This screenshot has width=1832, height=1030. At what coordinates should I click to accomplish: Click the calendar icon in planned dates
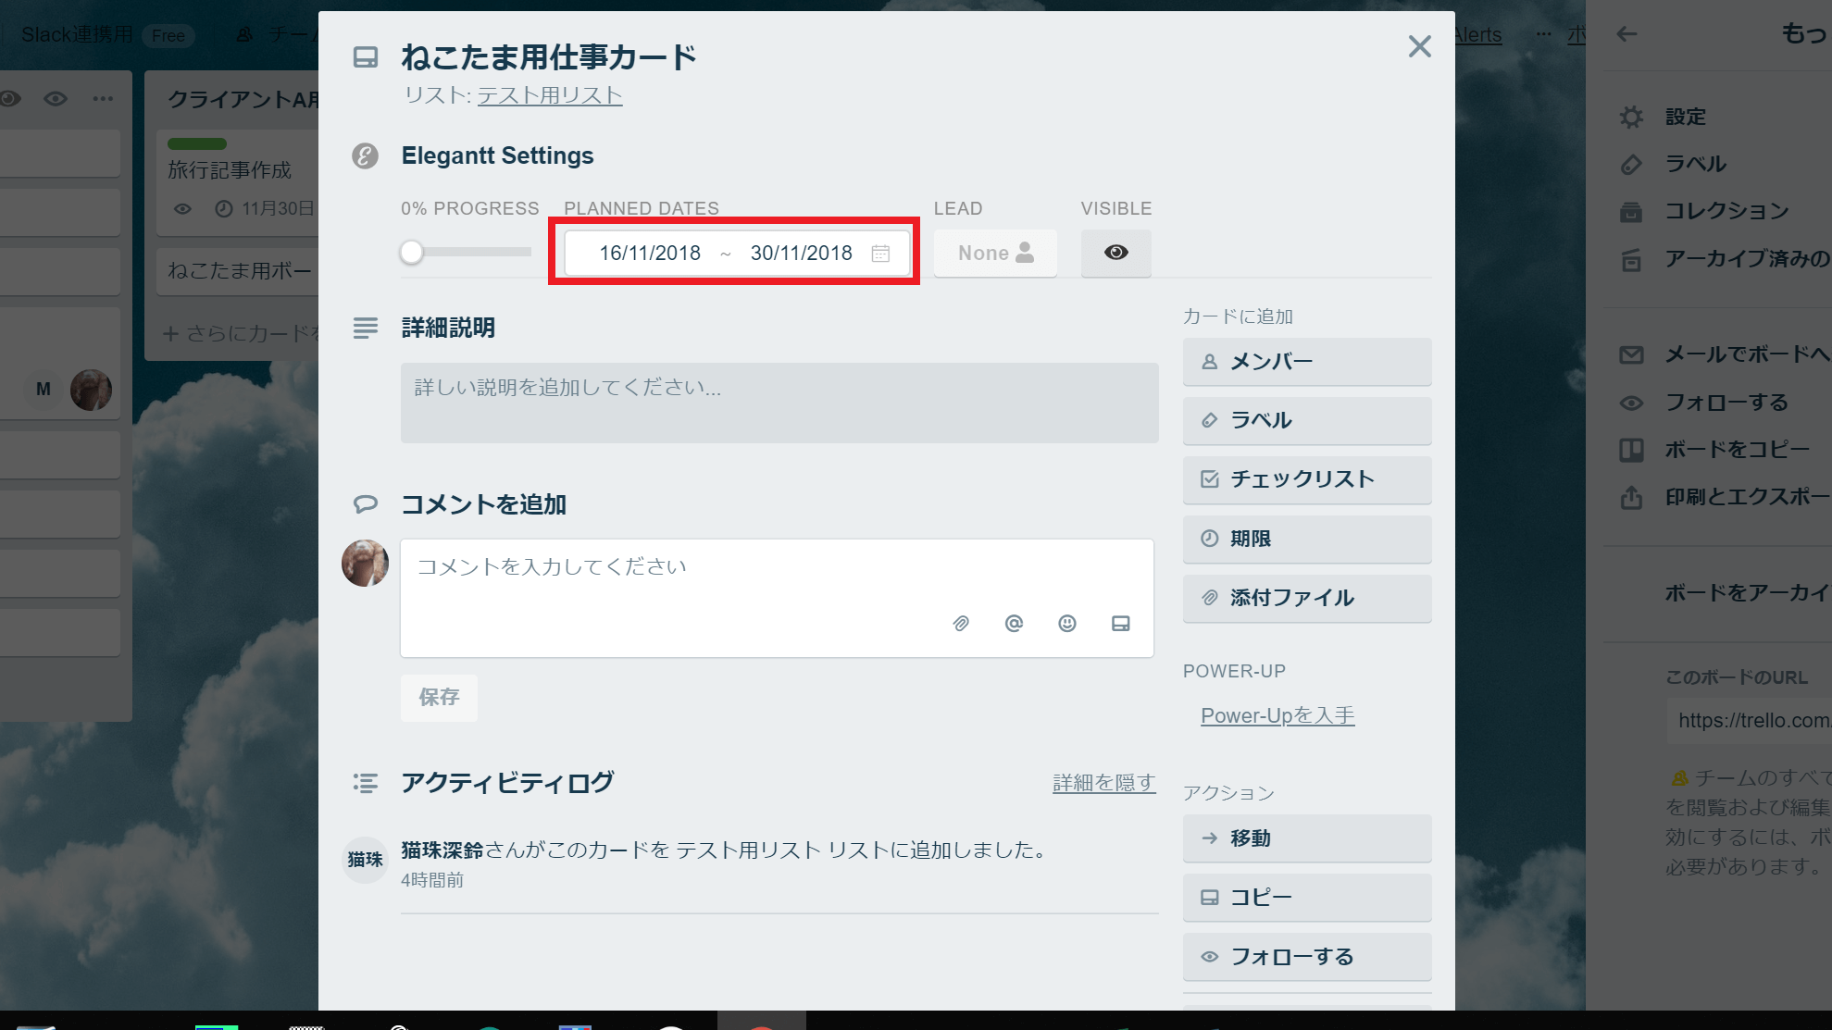(x=880, y=254)
